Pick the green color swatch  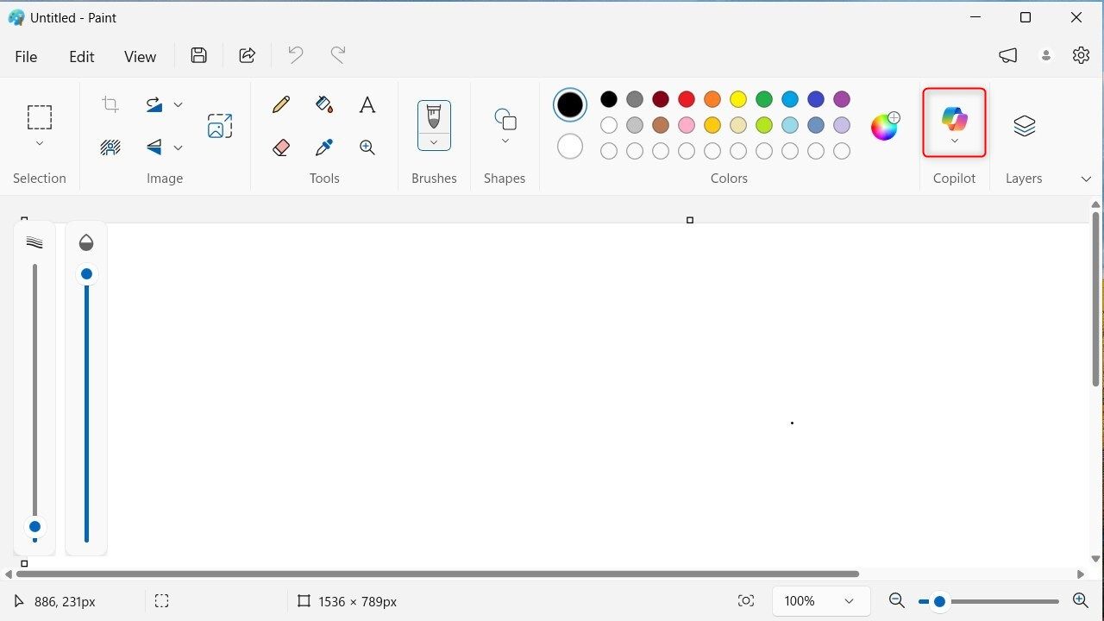(764, 99)
